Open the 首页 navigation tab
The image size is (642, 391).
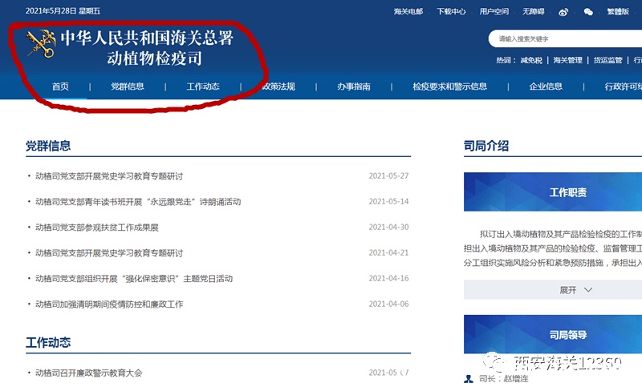pyautogui.click(x=60, y=87)
